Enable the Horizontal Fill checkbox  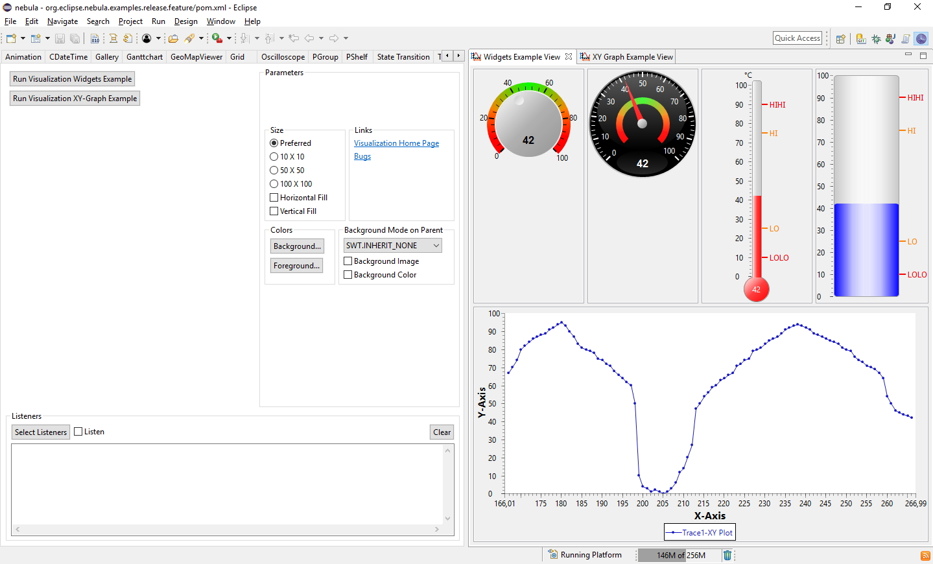274,198
